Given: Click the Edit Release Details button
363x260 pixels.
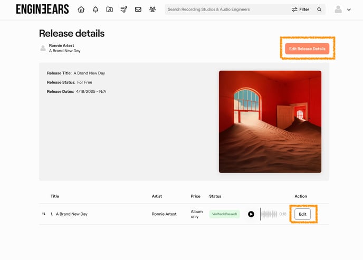Looking at the screenshot, I should pos(307,49).
